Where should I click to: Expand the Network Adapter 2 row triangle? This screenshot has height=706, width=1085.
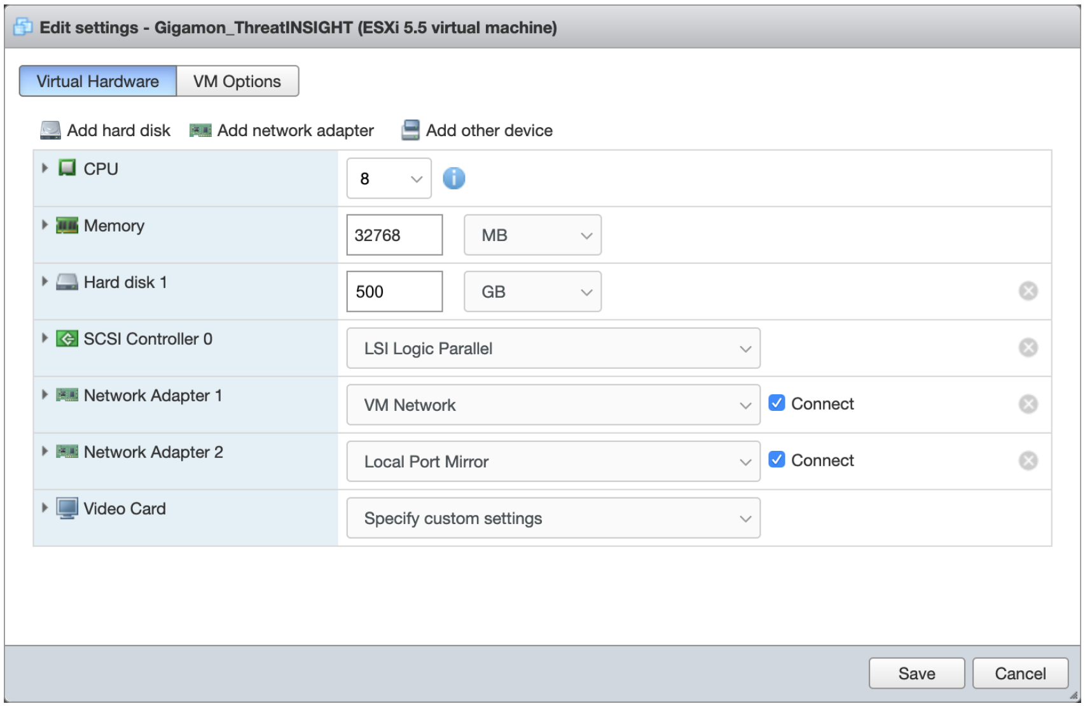(45, 451)
